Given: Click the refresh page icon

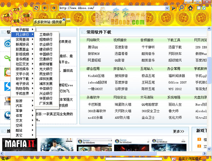Looking at the screenshot, I should [x=36, y=8].
